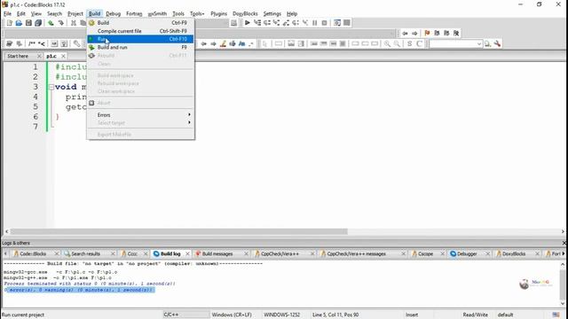Screen dimensions: 568x319
Task: Click the S toolbar icon
Action: [409, 43]
